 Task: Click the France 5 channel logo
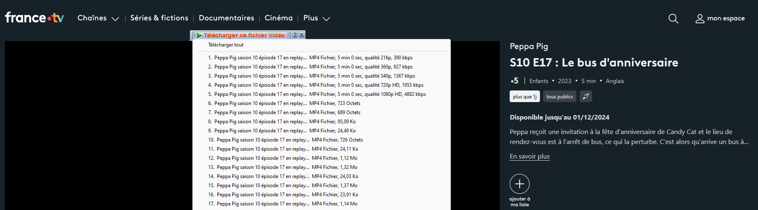514,81
